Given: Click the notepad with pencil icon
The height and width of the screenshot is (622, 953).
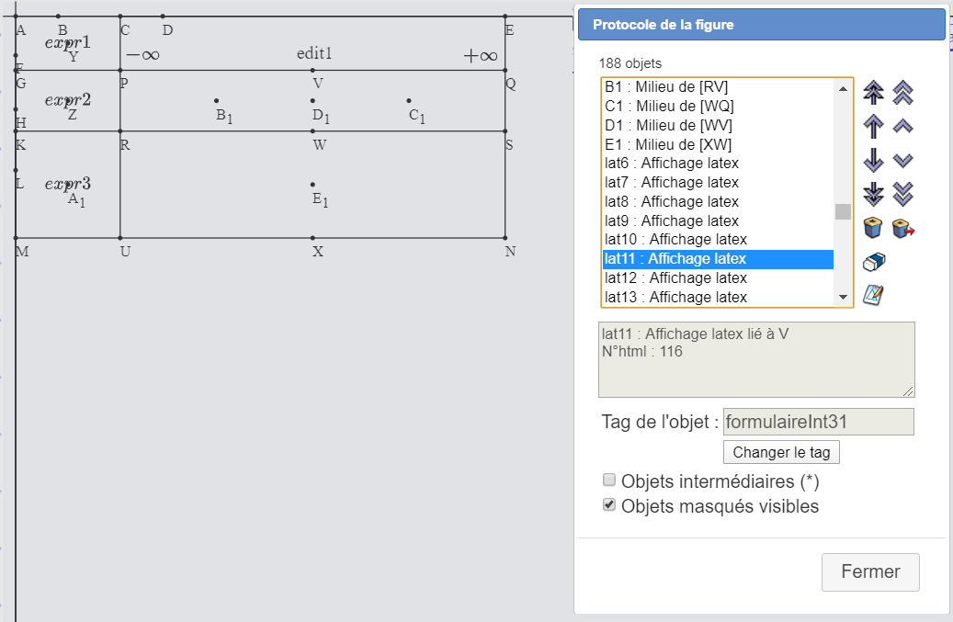Looking at the screenshot, I should (873, 295).
